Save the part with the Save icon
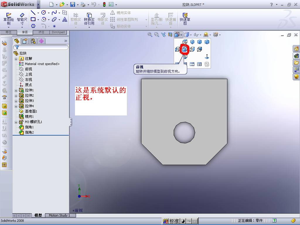Viewport: 300px width, 225px height. coord(73,4)
